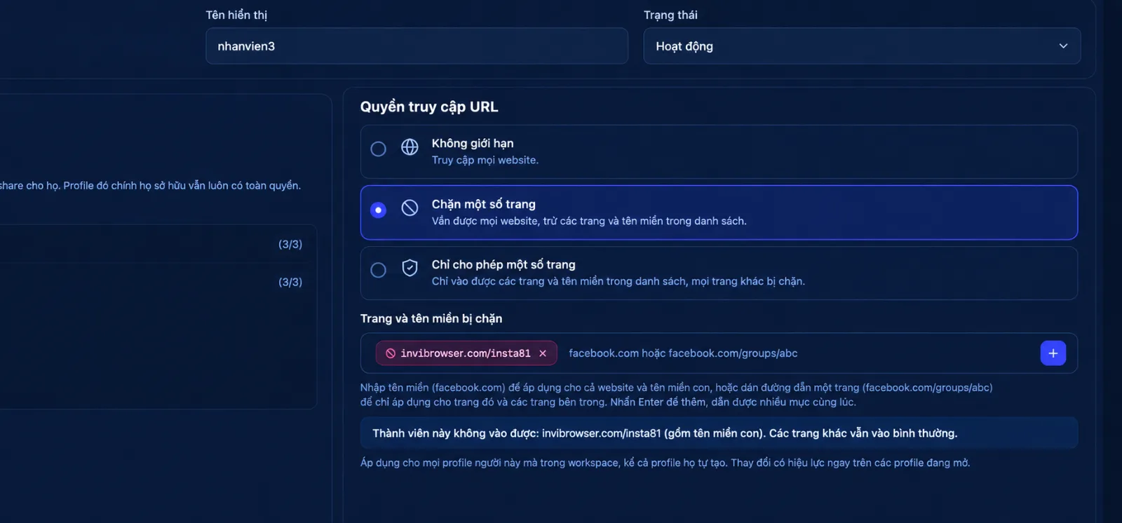The width and height of the screenshot is (1122, 523).
Task: Click the chevron arrow of status dropdown
Action: point(1063,46)
